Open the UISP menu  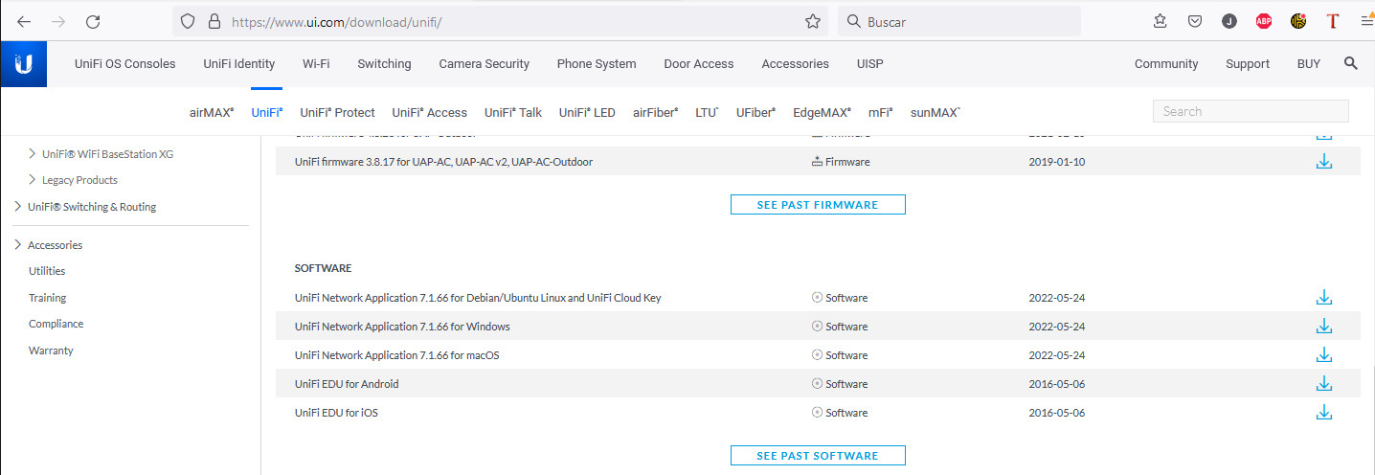coord(870,64)
